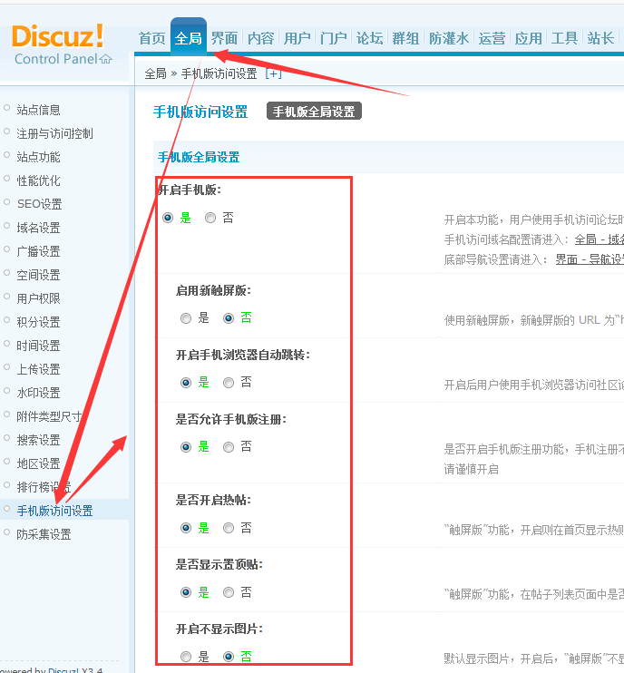The height and width of the screenshot is (673, 624).
Task: Select 是 for 开启手机版
Action: point(168,218)
